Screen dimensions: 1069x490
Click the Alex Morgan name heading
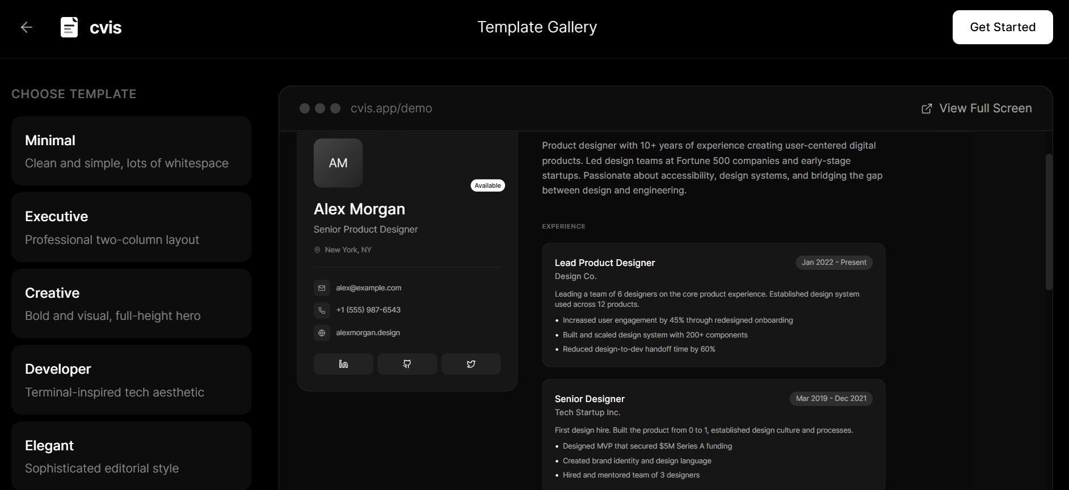pos(359,209)
